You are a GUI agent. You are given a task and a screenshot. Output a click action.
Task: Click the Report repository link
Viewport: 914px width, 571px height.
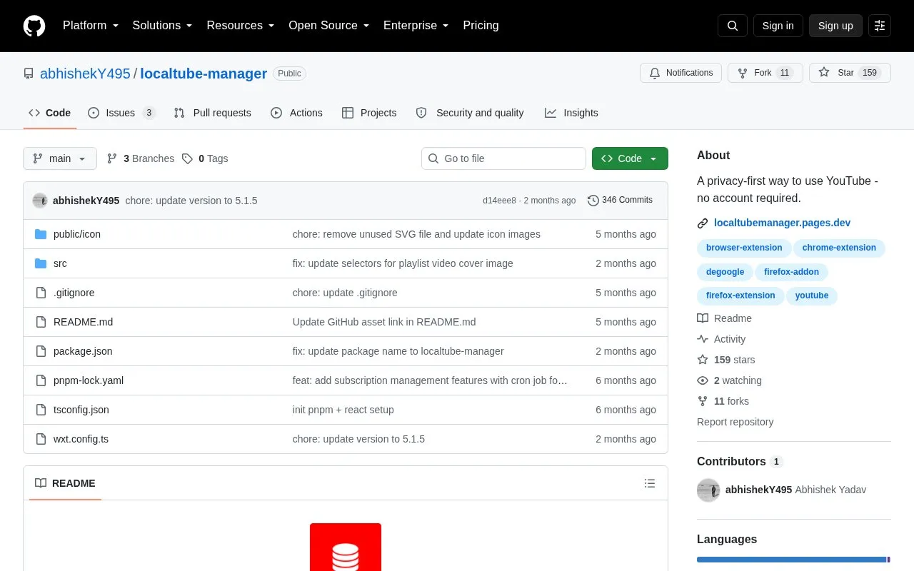click(735, 422)
